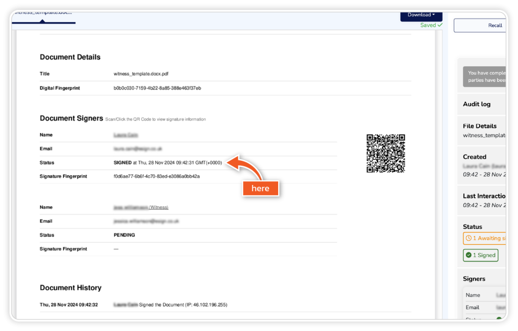Click the Signature Fingerprint value f0d6ae77
This screenshot has width=518, height=331.
coord(157,176)
